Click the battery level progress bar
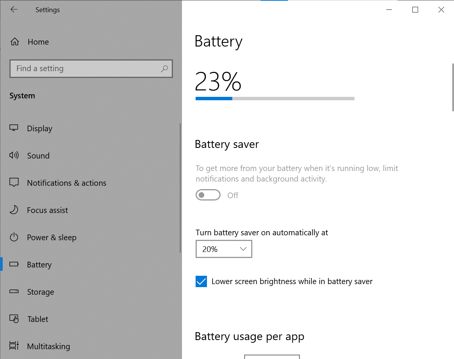Image resolution: width=454 pixels, height=359 pixels. point(275,98)
